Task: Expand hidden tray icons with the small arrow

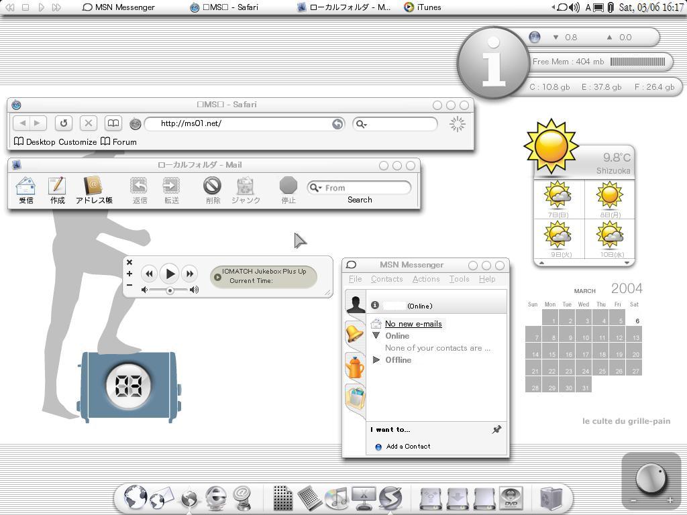Action: point(553,7)
